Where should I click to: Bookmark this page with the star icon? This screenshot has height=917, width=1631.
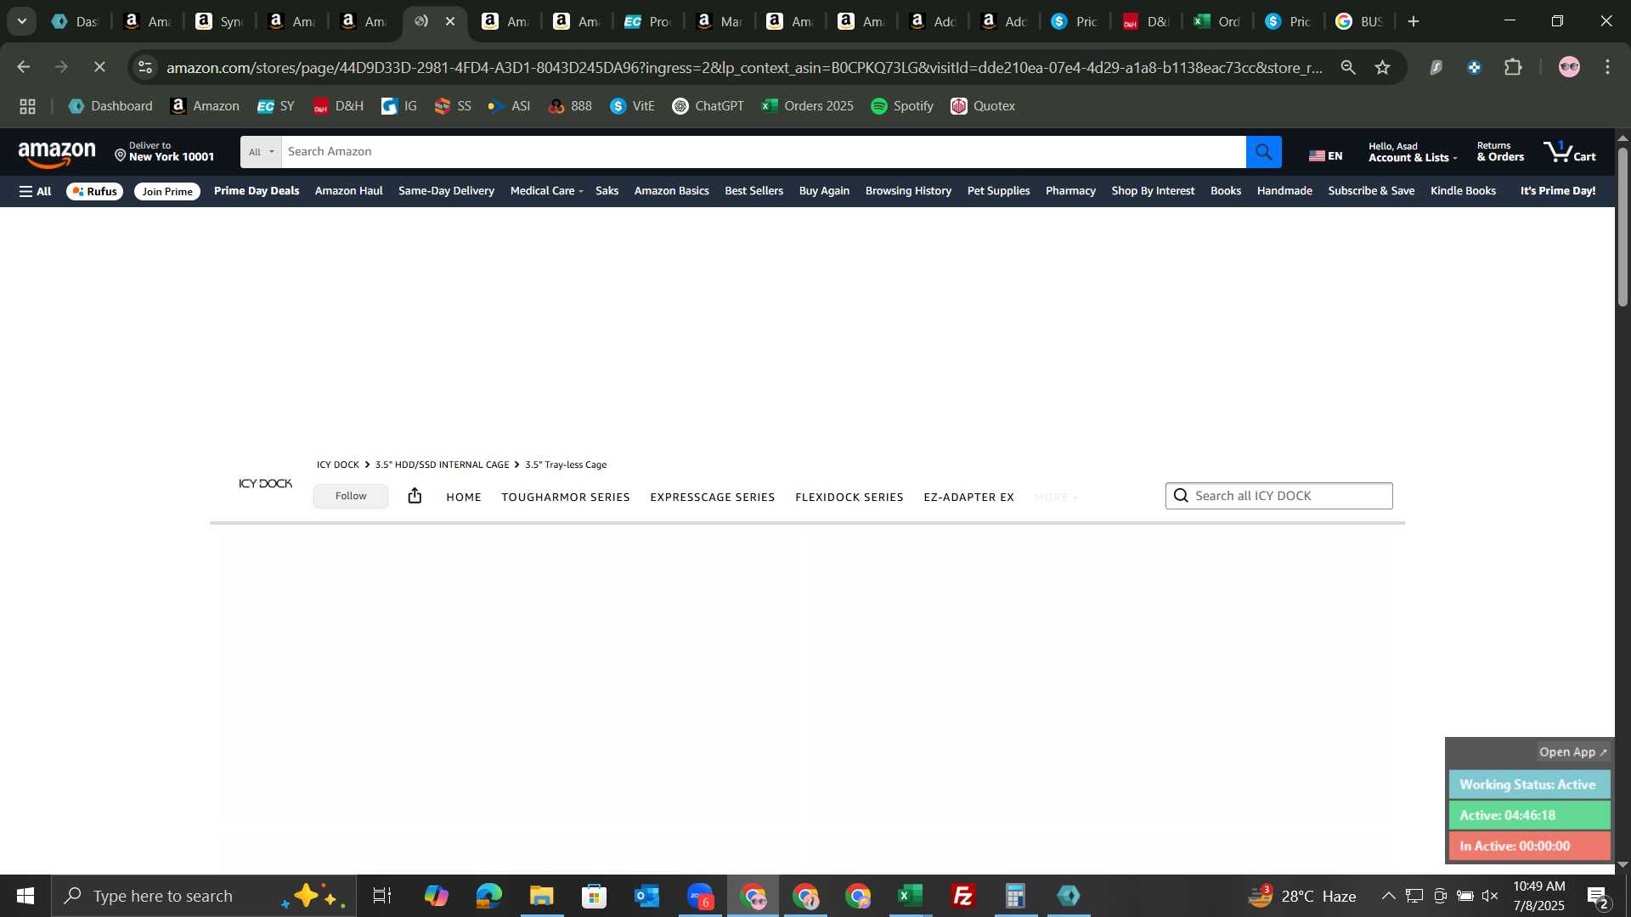[1383, 67]
